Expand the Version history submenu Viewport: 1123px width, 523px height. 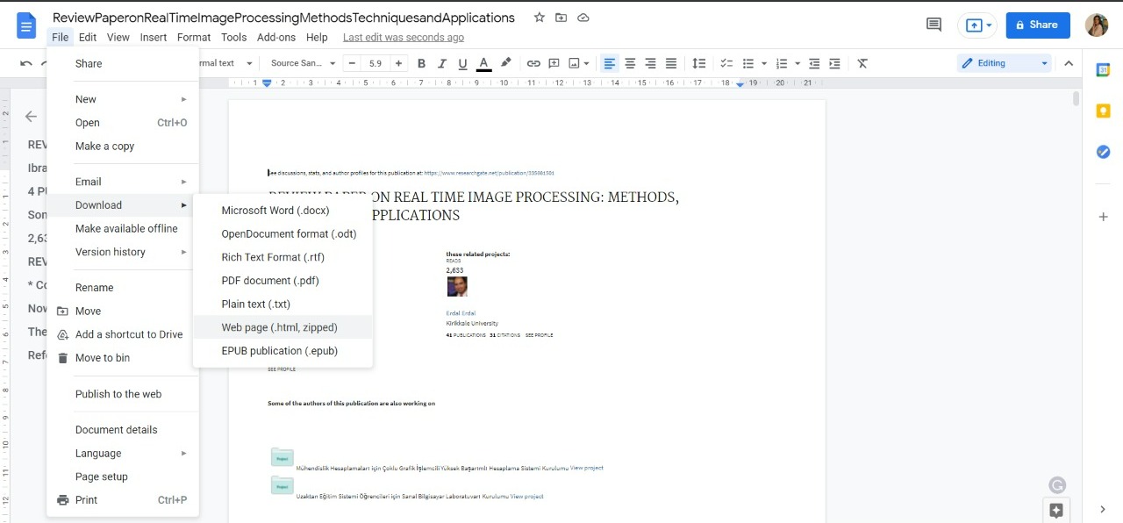(123, 252)
